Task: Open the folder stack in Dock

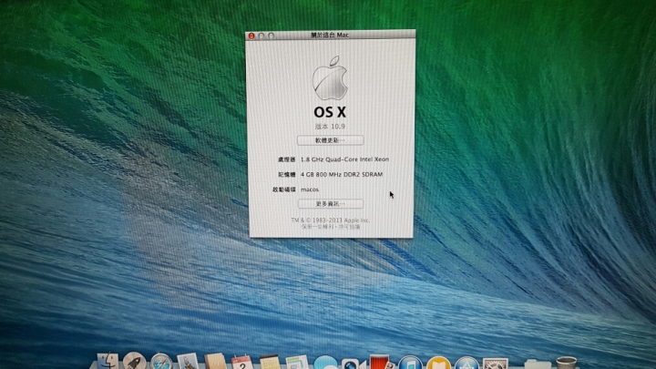Action: coord(538,364)
